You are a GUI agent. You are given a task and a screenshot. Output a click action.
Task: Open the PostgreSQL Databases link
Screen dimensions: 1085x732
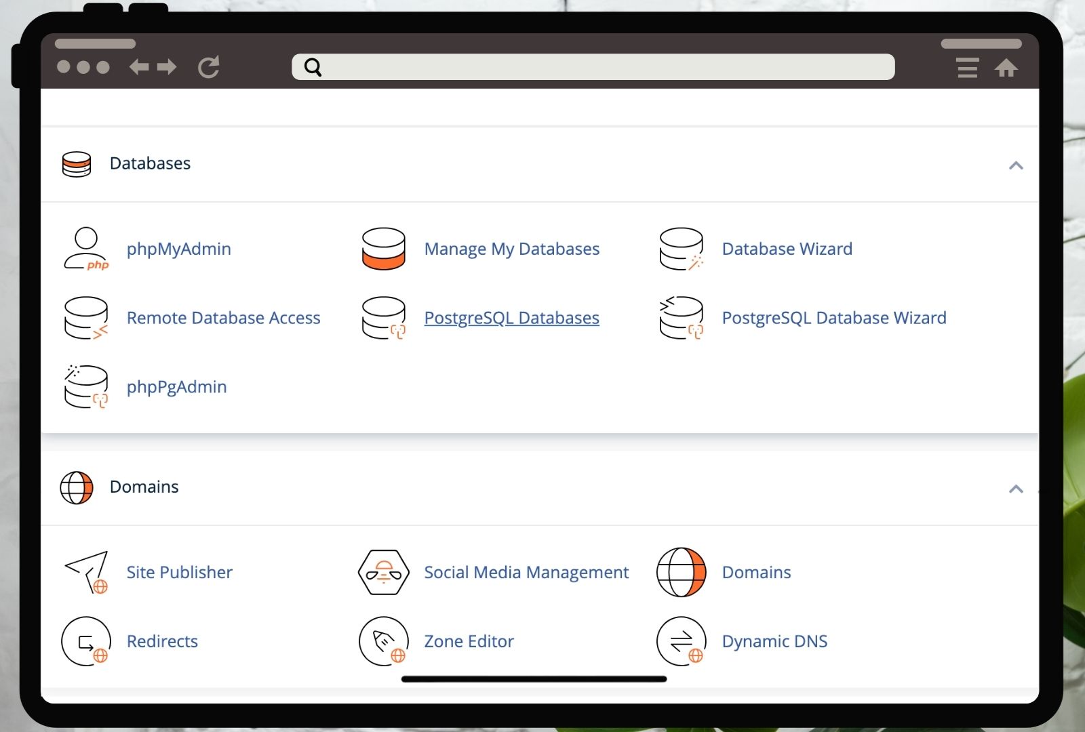pos(512,318)
